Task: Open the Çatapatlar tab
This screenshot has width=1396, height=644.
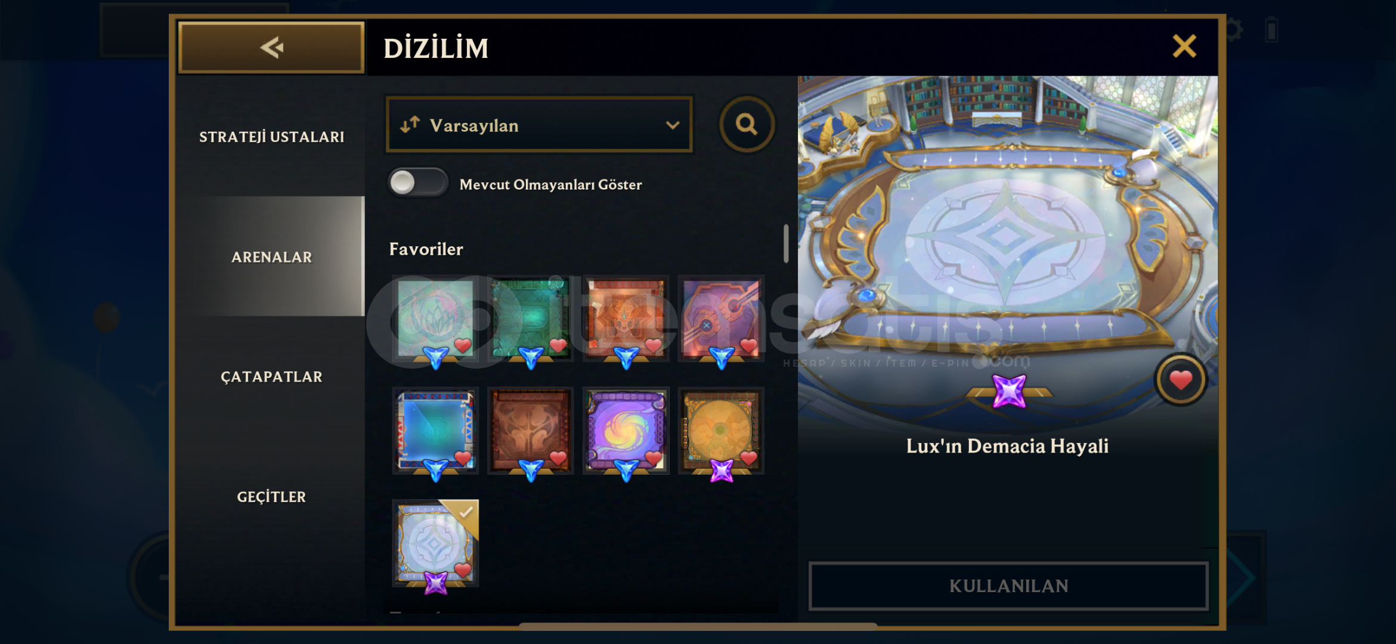Action: coord(271,377)
